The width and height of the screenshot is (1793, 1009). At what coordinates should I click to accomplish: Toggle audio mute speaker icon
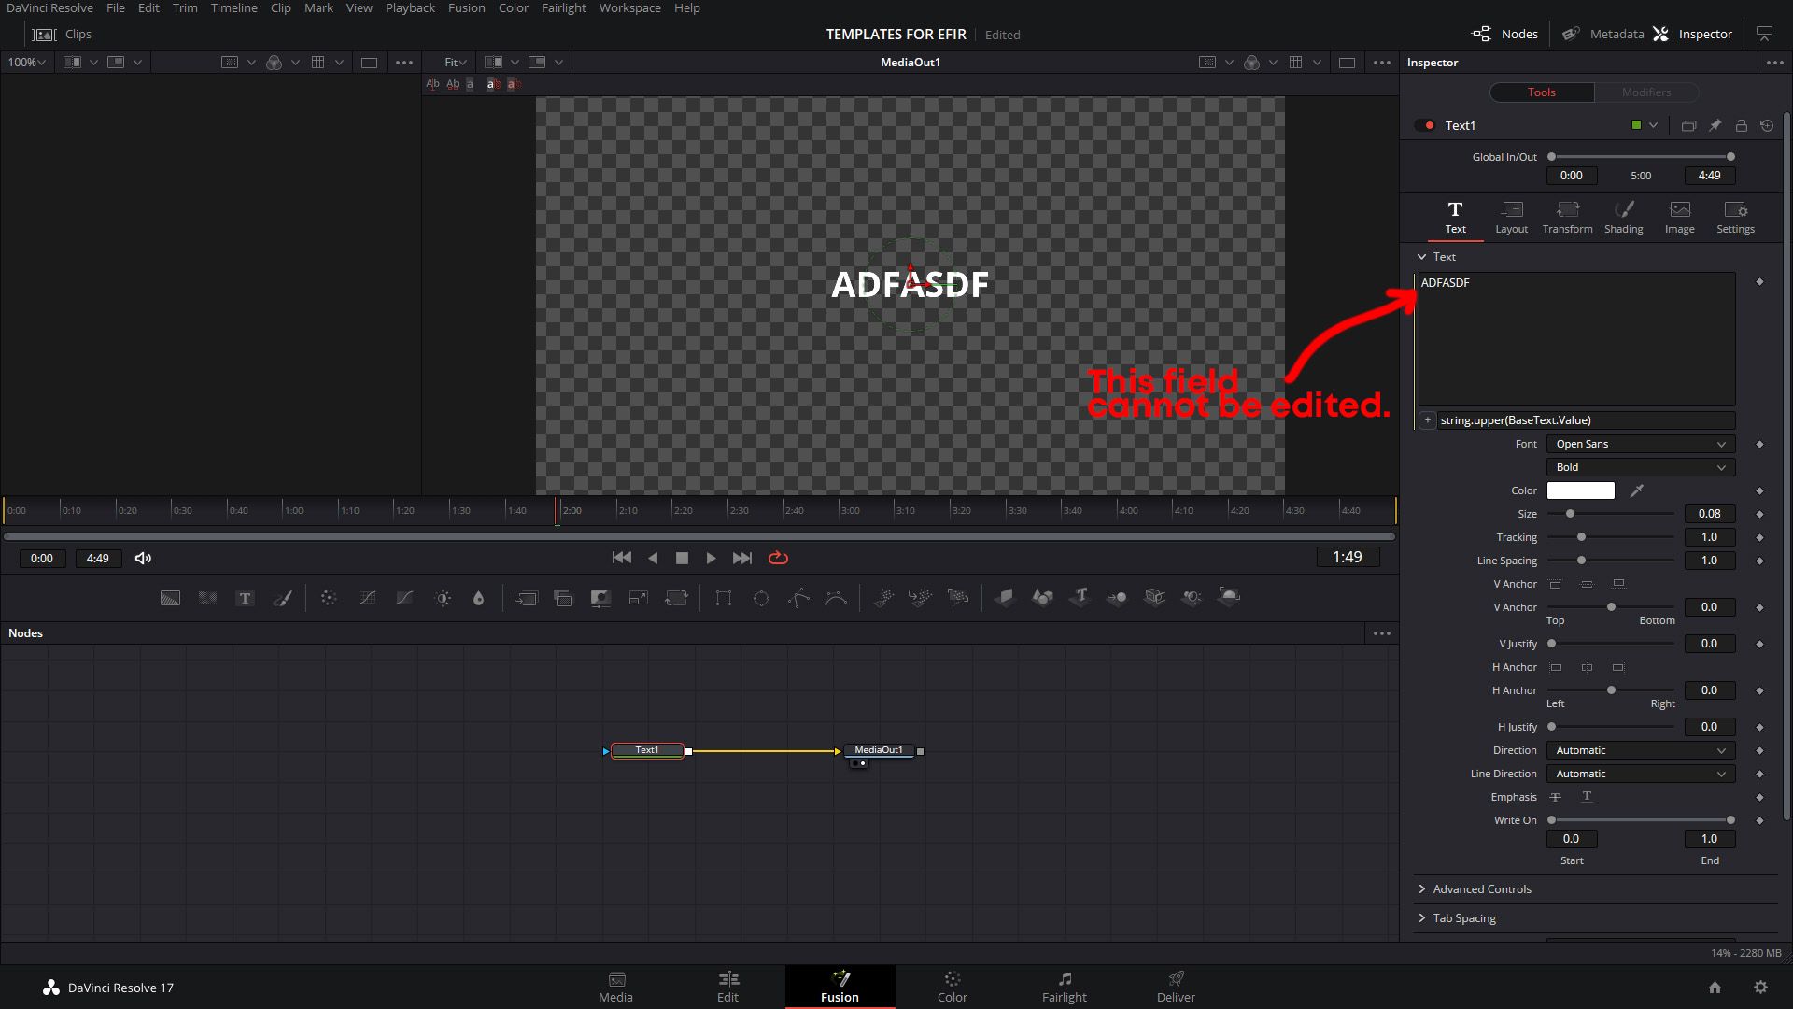143,559
